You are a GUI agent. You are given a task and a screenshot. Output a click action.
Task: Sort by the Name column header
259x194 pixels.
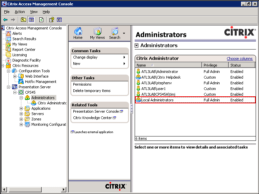point(168,65)
